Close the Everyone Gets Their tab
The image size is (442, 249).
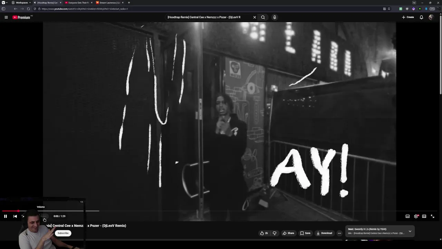point(92,2)
